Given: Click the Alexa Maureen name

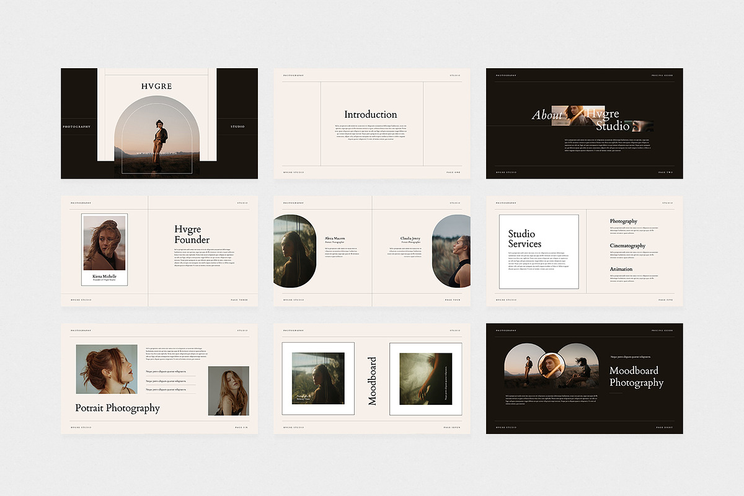Looking at the screenshot, I should [335, 238].
